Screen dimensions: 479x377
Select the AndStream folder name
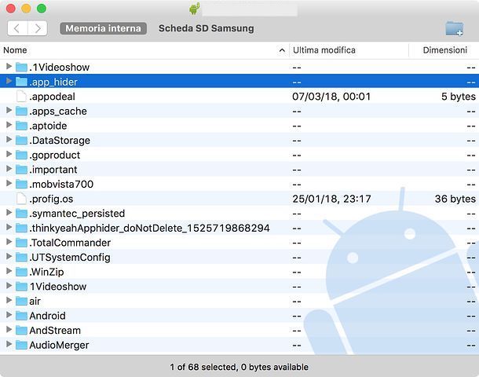55,330
